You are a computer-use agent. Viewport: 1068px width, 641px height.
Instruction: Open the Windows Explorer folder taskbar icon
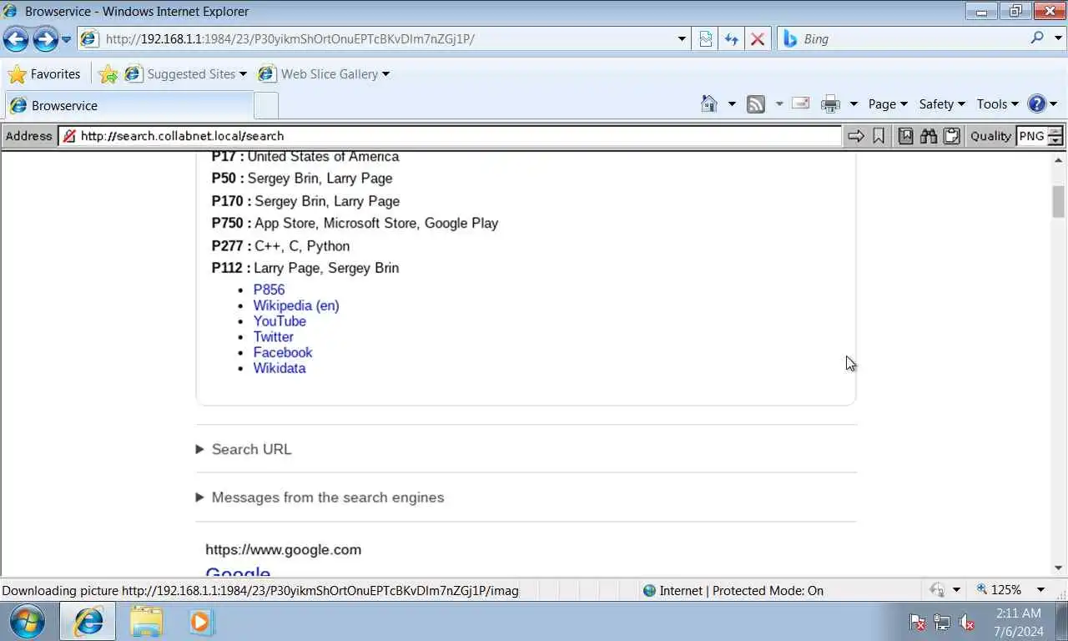(146, 622)
